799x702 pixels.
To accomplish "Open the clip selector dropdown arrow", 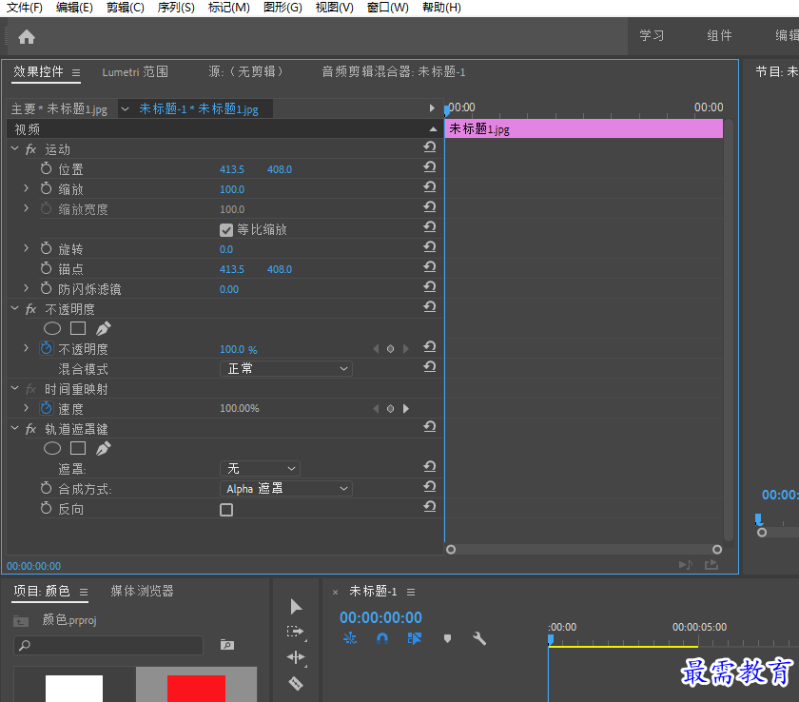I will click(125, 108).
